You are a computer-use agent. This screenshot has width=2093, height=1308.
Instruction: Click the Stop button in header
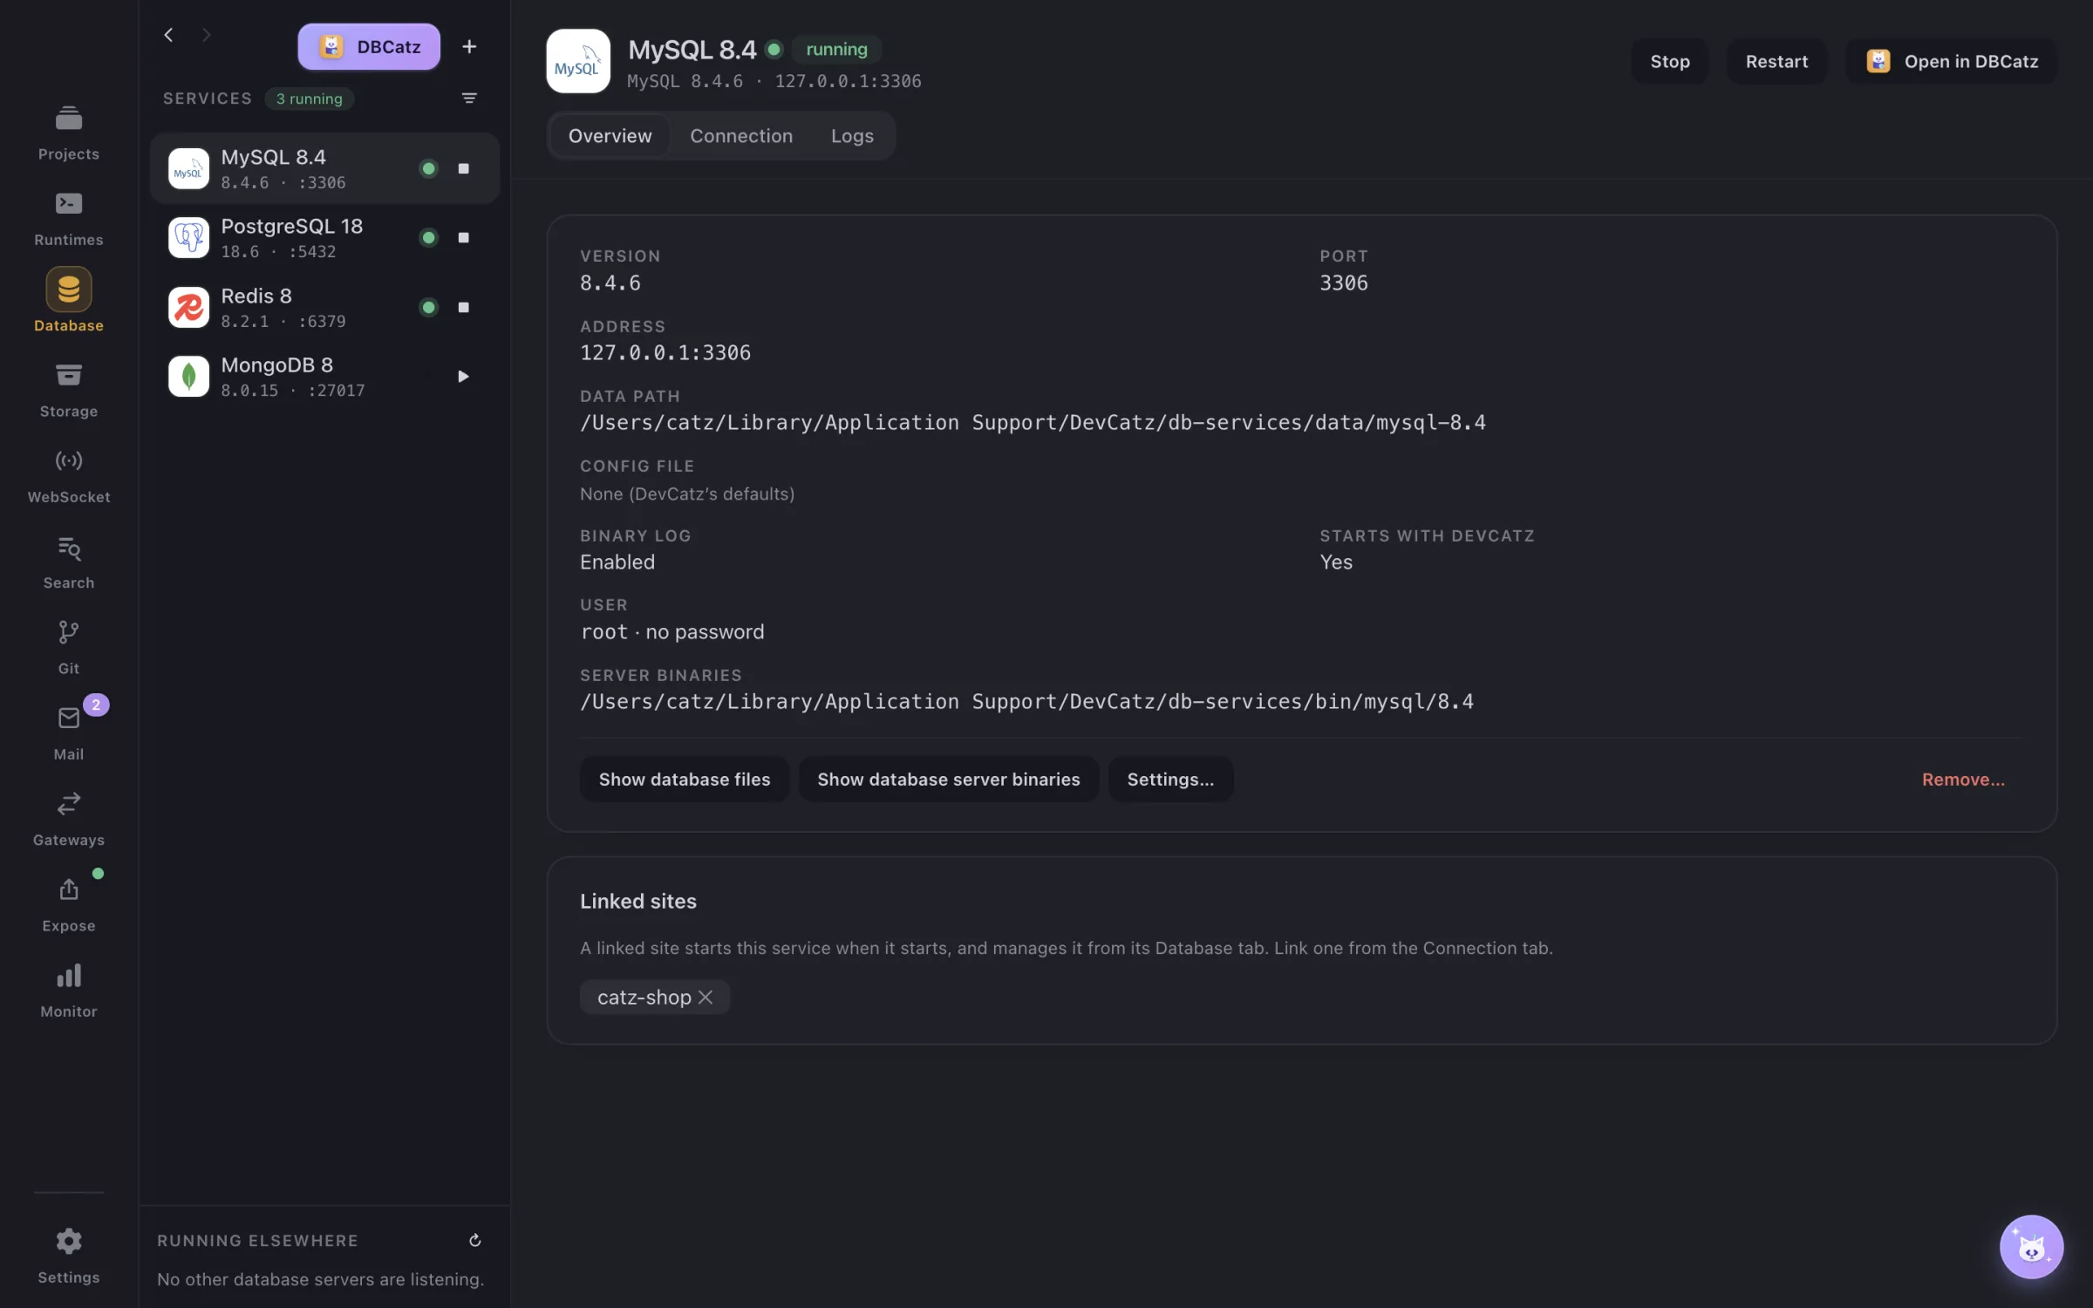pyautogui.click(x=1670, y=61)
